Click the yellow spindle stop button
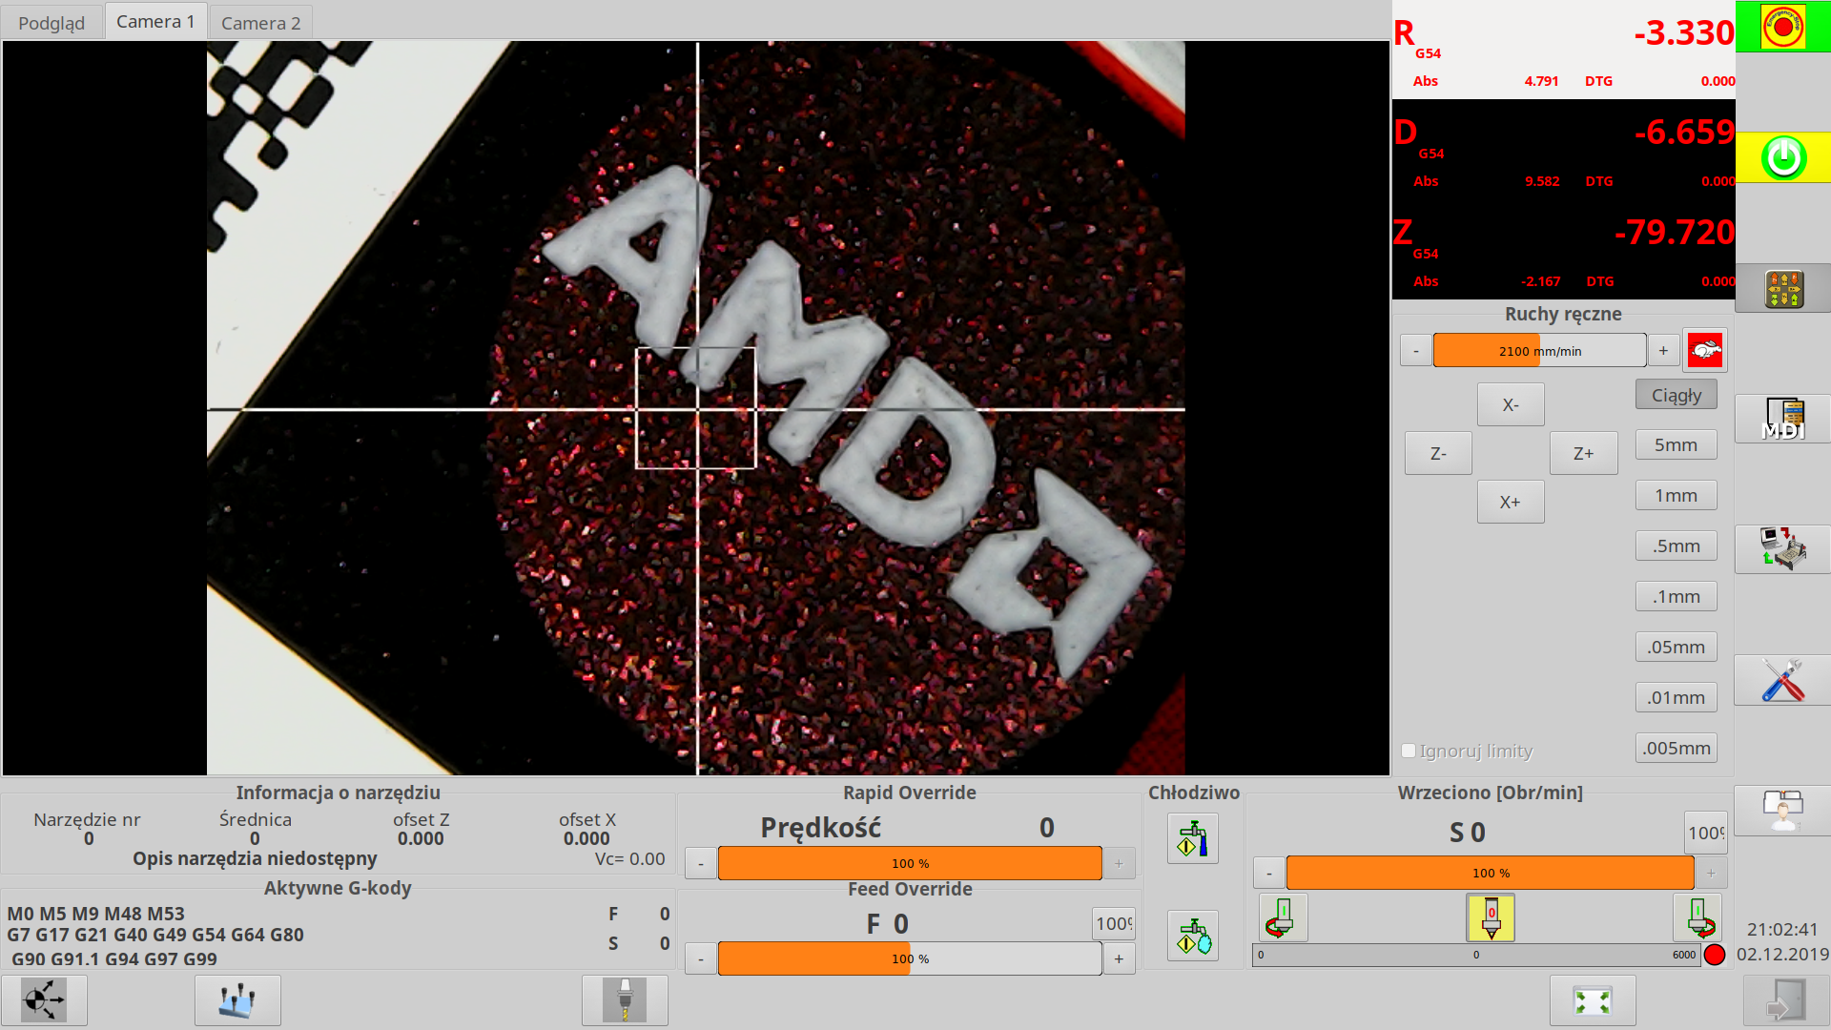The height and width of the screenshot is (1030, 1831). point(1491,917)
